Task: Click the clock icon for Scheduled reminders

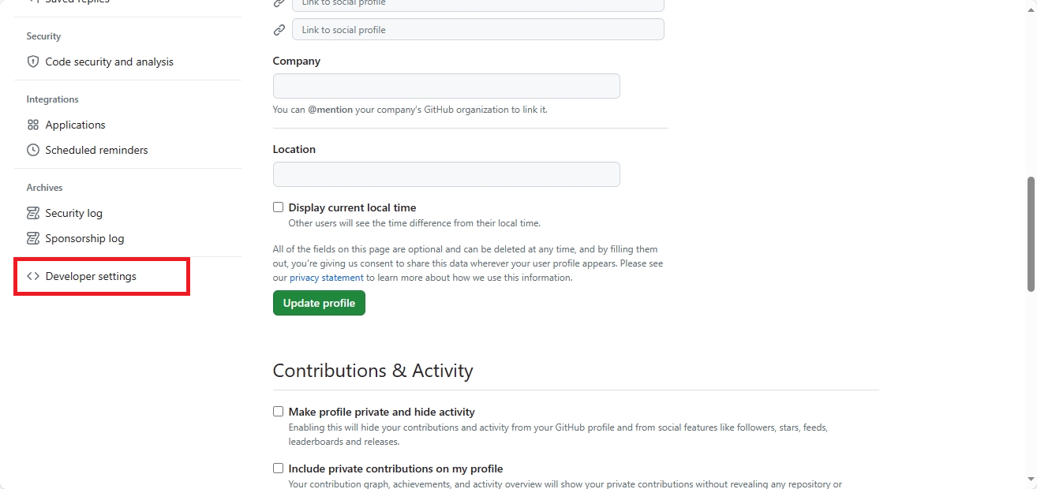Action: pos(33,150)
